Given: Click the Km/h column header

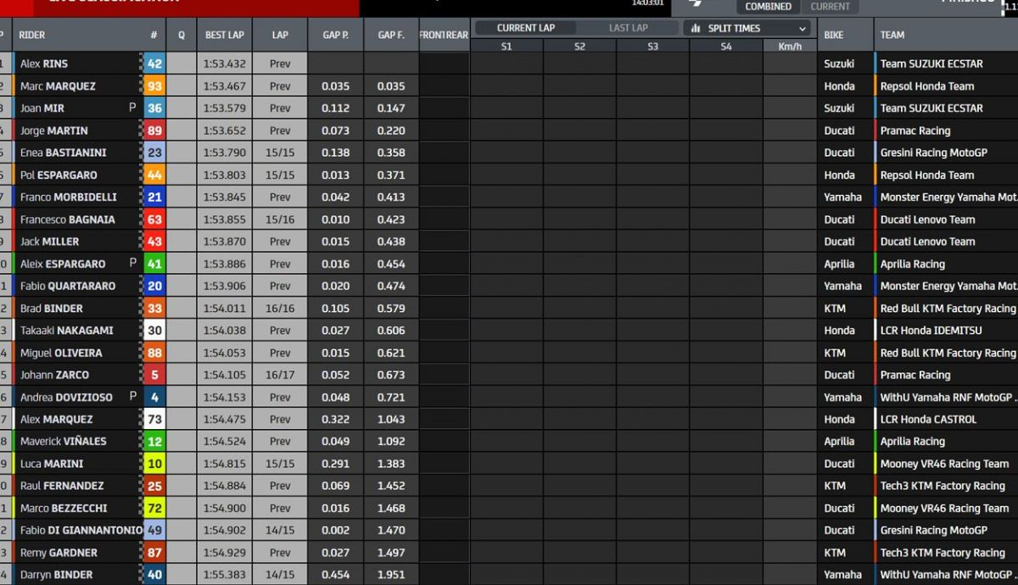Looking at the screenshot, I should [x=790, y=47].
